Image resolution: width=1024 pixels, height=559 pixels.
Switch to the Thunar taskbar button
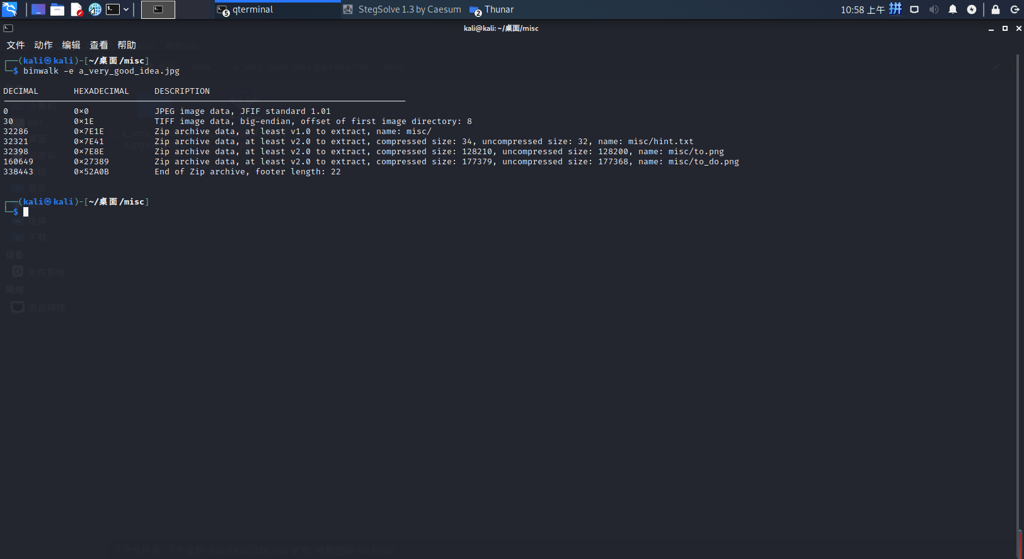(x=492, y=9)
